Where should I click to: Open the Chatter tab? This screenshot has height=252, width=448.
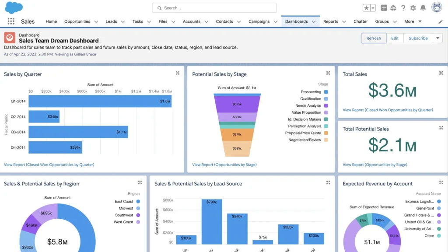(360, 21)
